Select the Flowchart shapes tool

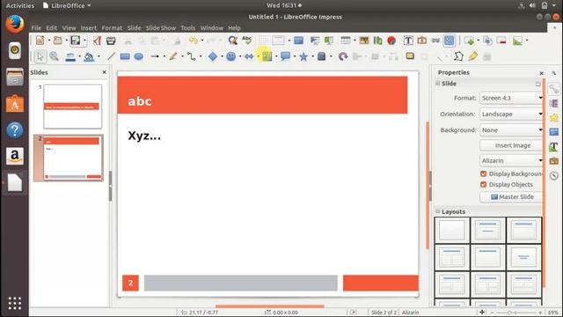[267, 56]
